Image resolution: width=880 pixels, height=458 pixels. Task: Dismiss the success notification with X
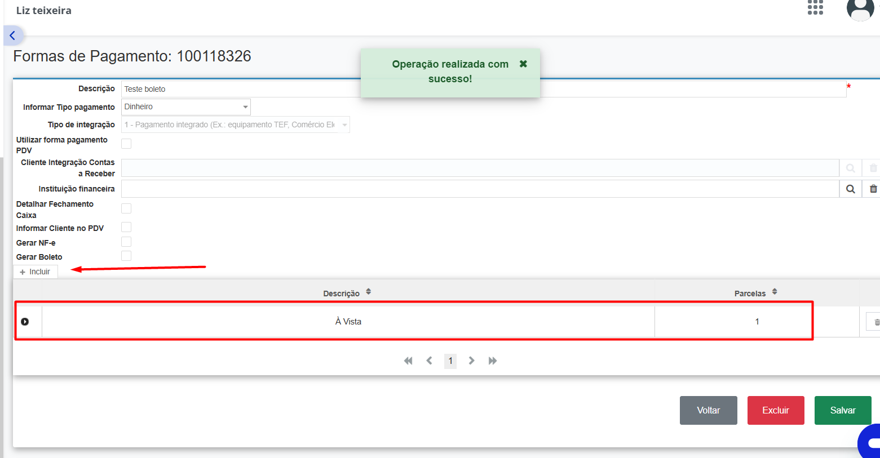[523, 64]
